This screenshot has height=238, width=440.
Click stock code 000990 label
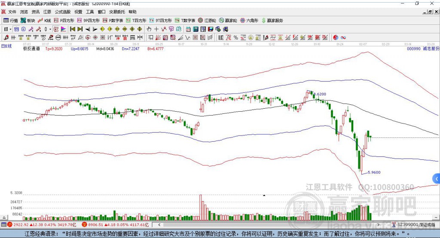click(x=414, y=49)
